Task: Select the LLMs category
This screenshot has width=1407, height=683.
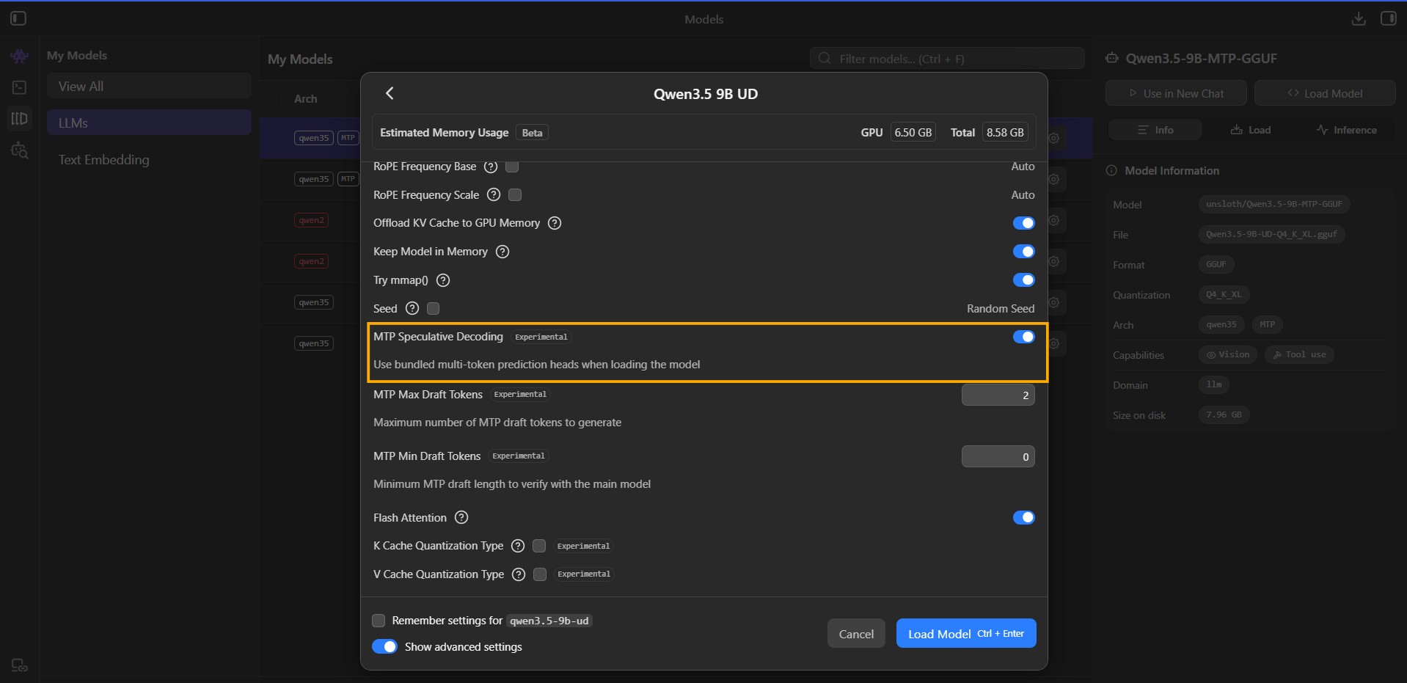Action: pos(149,123)
